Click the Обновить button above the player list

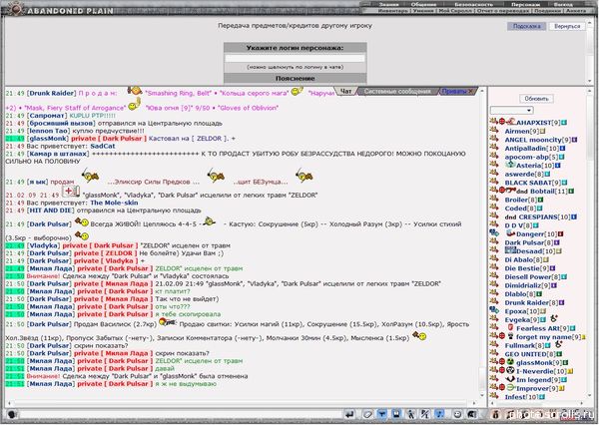point(536,99)
